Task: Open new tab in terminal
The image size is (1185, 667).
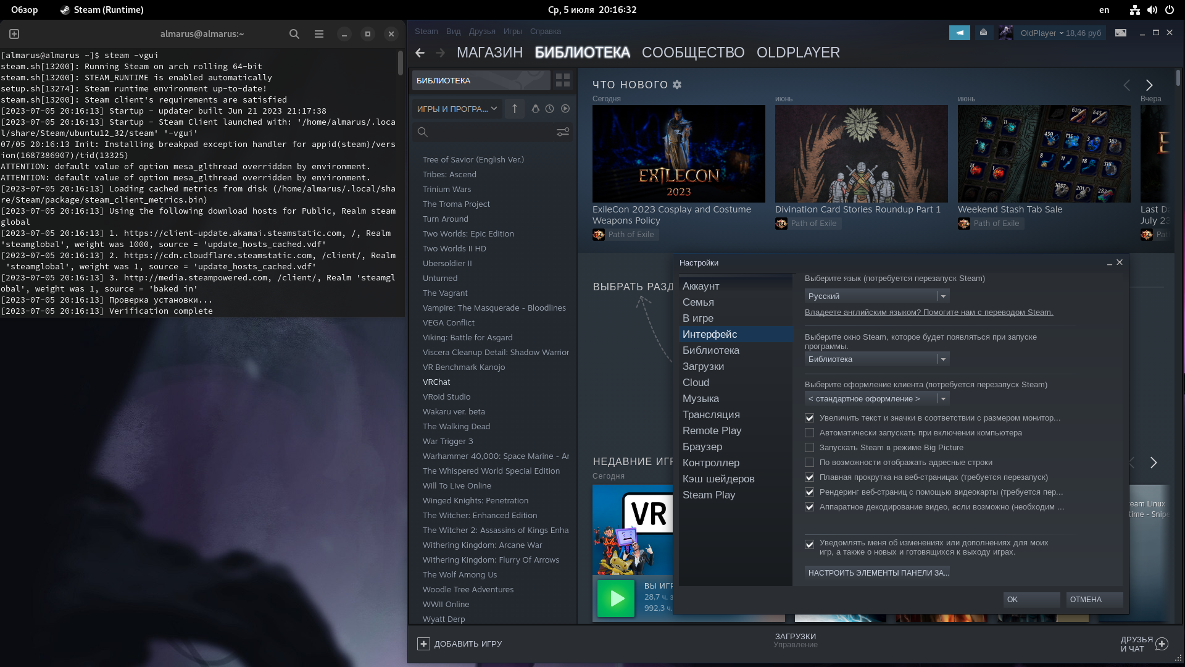Action: tap(14, 34)
